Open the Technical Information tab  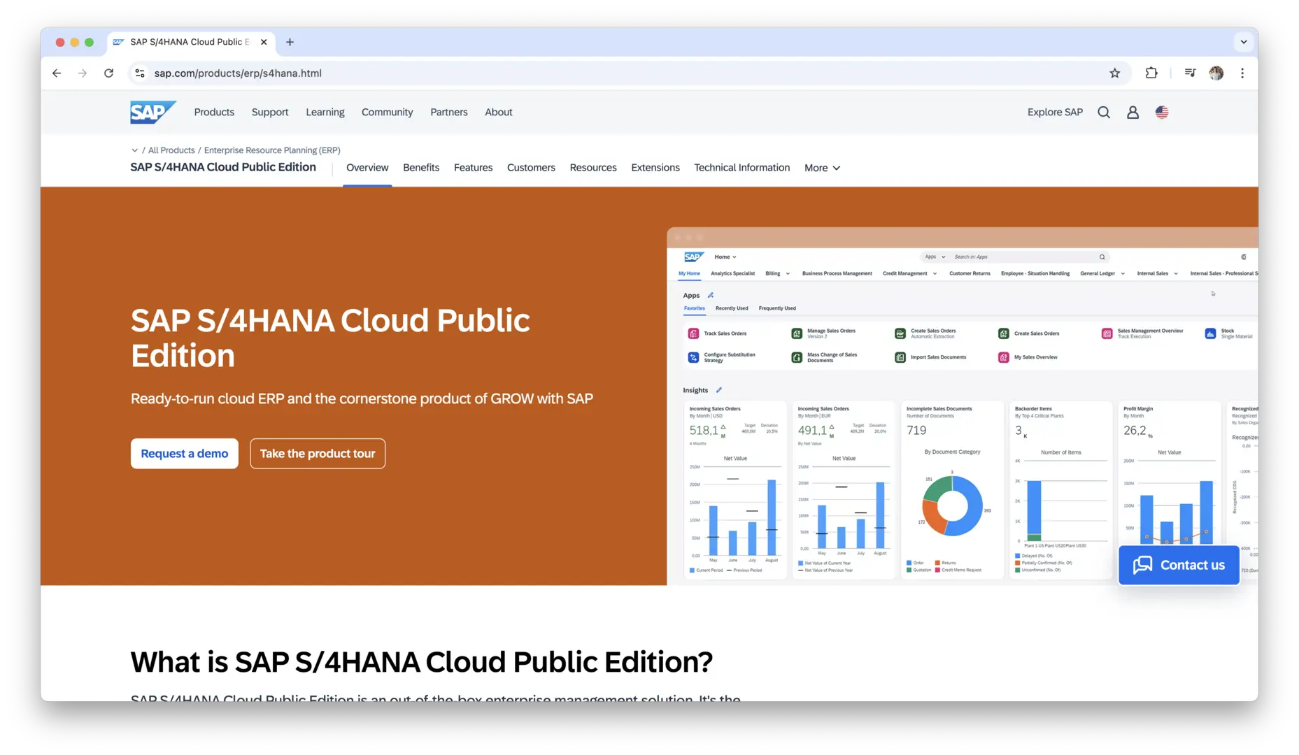click(x=742, y=168)
